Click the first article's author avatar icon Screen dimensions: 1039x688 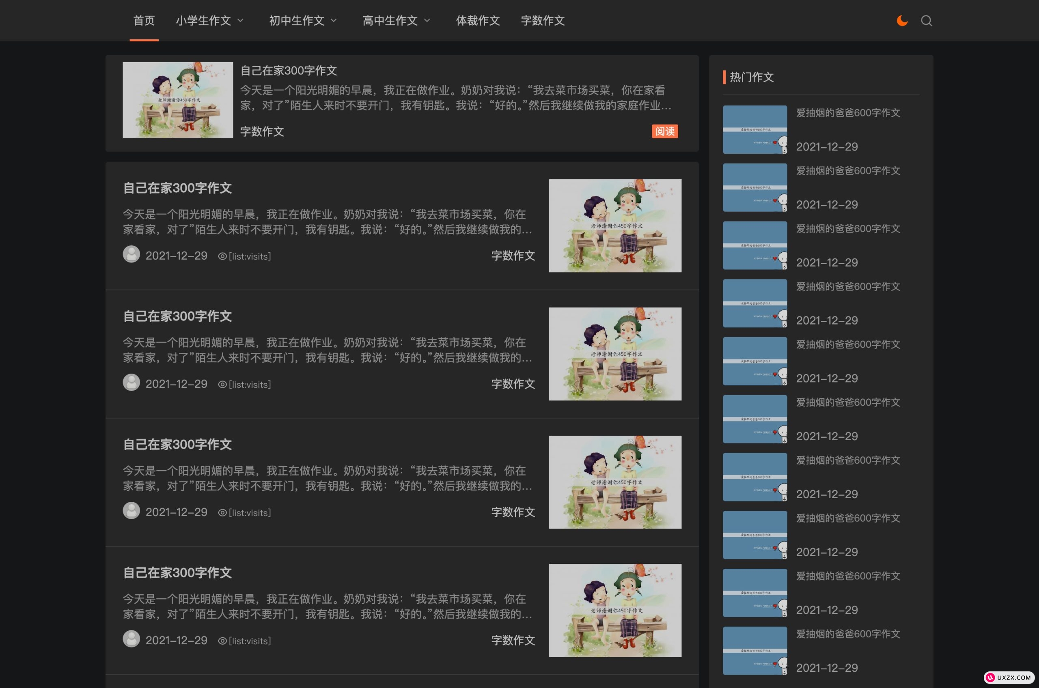(131, 254)
